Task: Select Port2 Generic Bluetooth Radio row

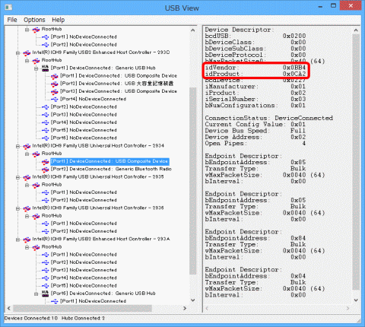Action: [111, 169]
